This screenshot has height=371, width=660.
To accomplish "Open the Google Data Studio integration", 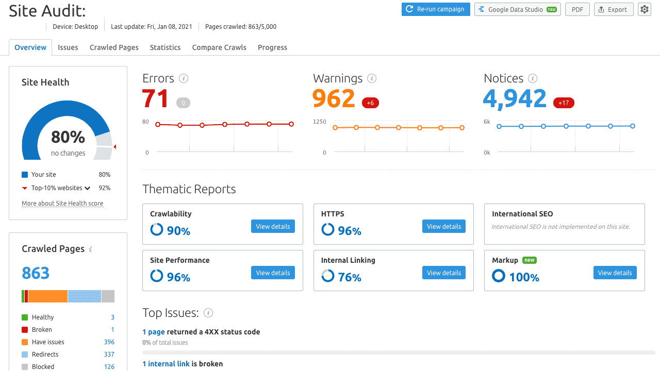I will coord(517,9).
